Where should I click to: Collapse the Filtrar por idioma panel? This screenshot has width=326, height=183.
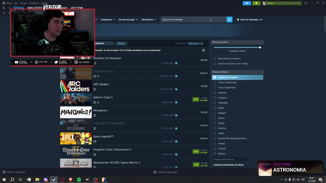pos(237,72)
